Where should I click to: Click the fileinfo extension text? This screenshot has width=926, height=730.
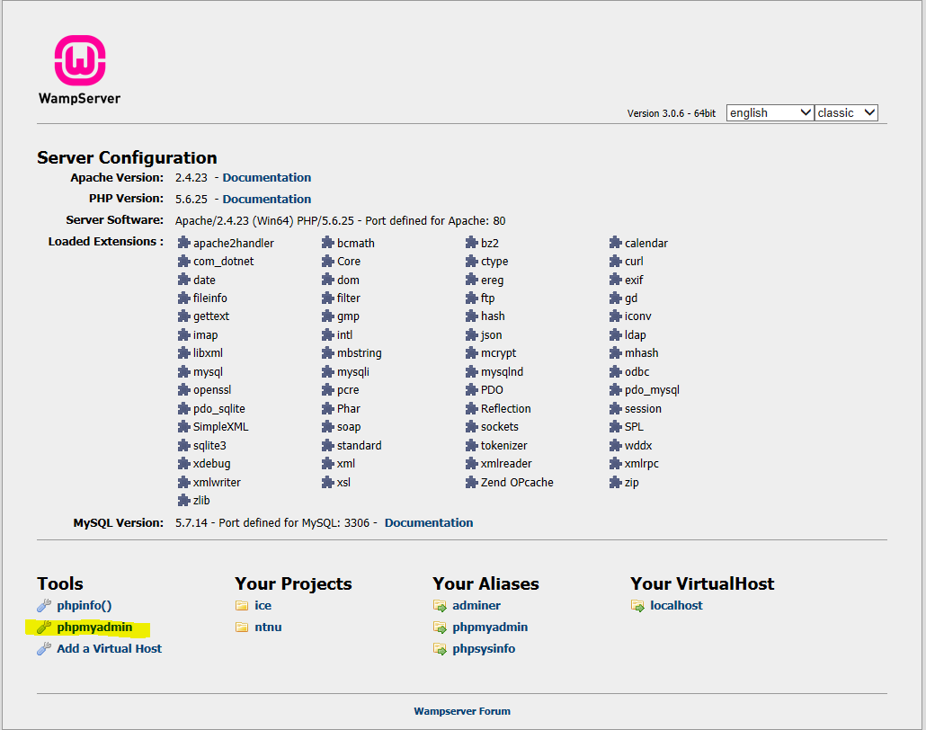tap(210, 298)
